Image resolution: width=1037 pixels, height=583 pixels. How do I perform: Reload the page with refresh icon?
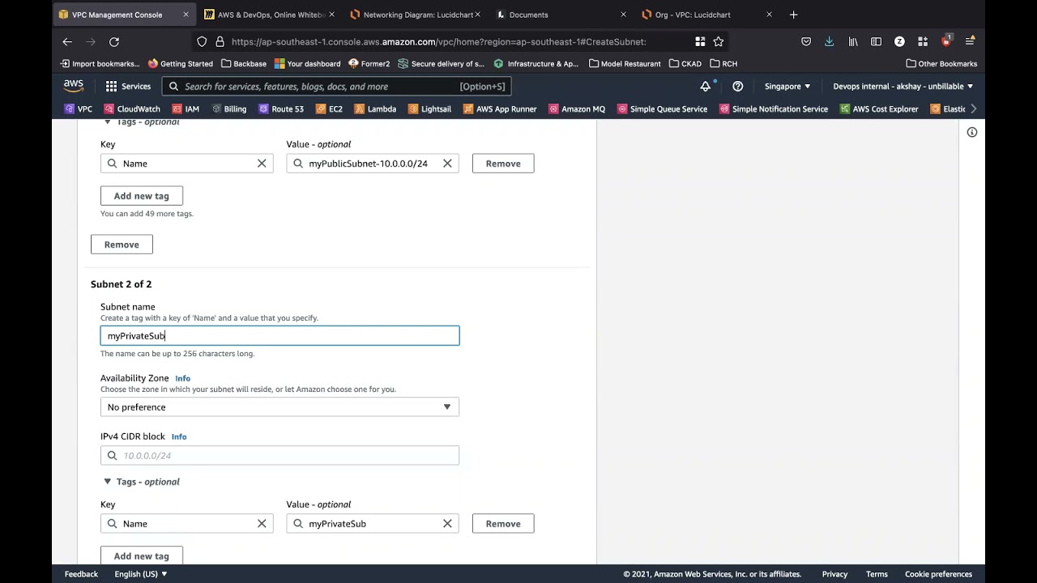114,41
